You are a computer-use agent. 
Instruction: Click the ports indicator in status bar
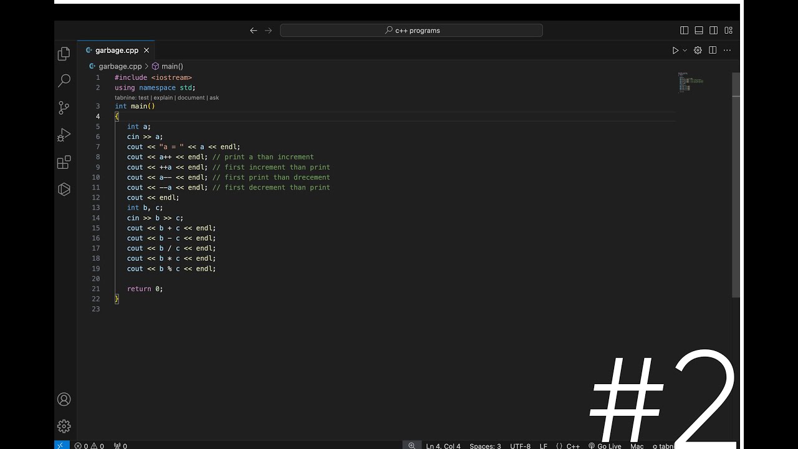pos(120,445)
